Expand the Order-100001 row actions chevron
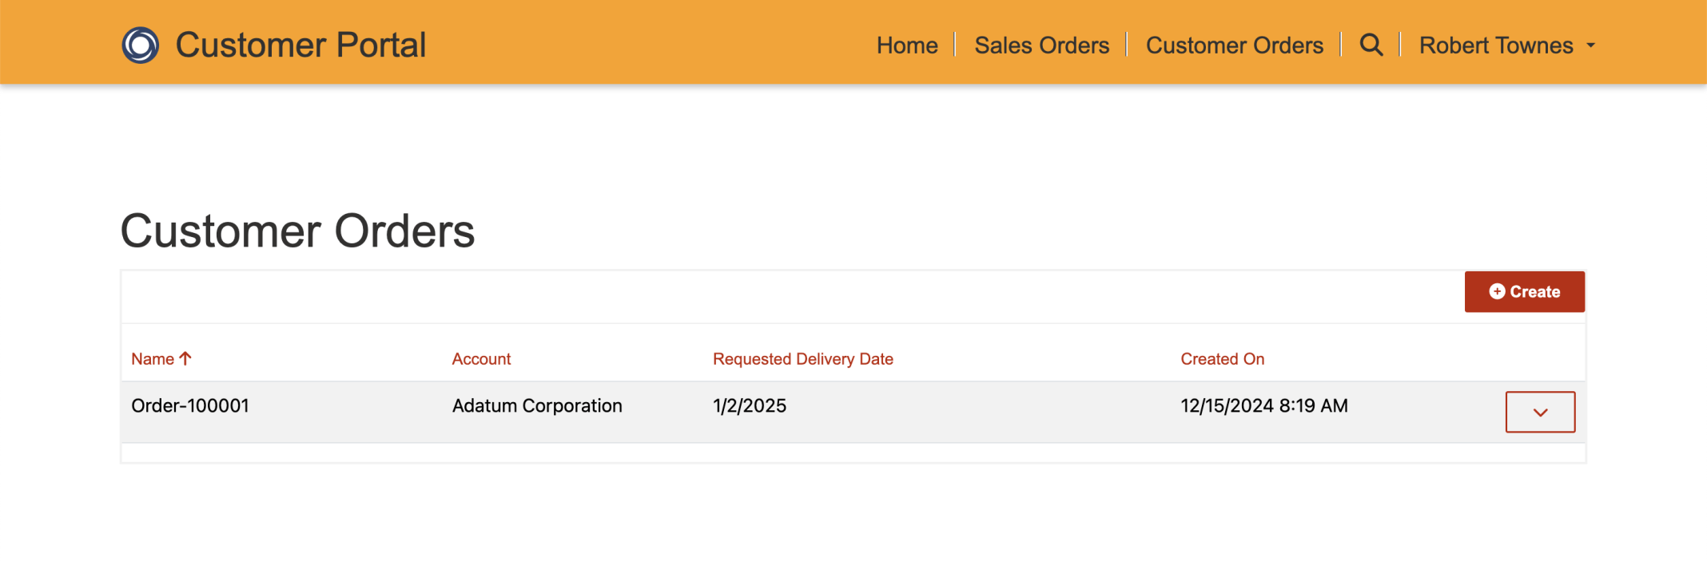Image resolution: width=1707 pixels, height=561 pixels. (1540, 413)
